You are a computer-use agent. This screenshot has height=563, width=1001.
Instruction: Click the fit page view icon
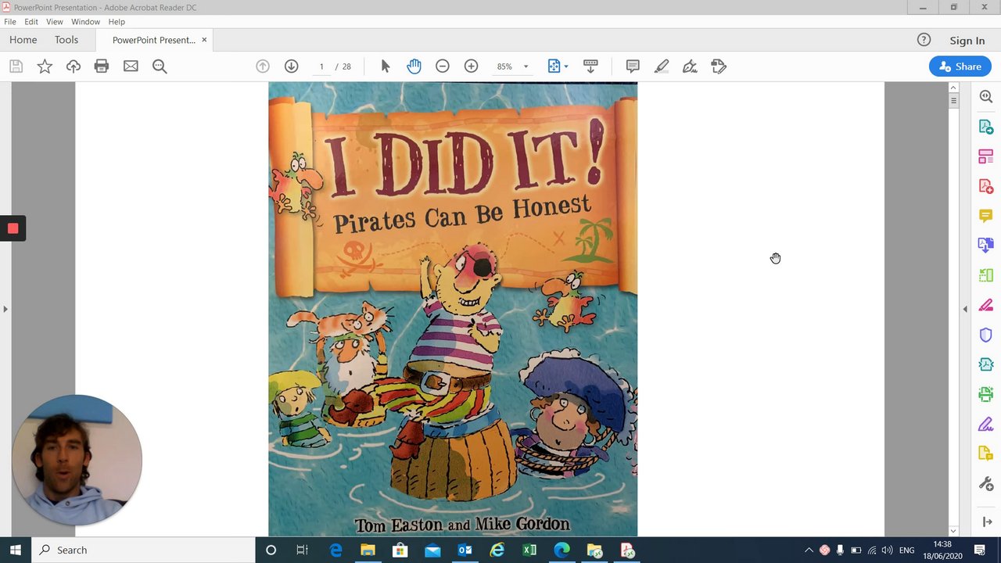pos(554,66)
